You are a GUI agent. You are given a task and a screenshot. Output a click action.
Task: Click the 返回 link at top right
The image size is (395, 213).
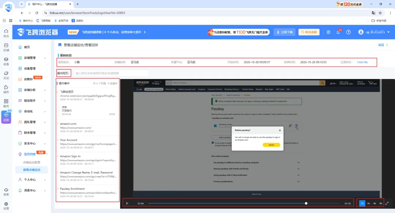click(383, 45)
